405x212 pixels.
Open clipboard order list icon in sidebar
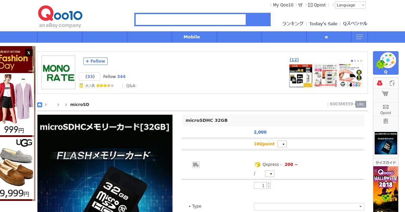click(386, 121)
